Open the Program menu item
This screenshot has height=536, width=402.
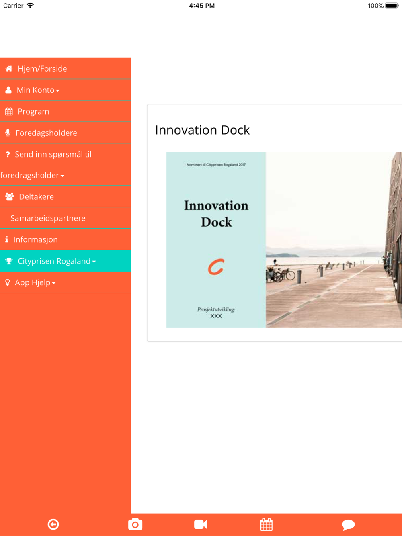point(66,111)
